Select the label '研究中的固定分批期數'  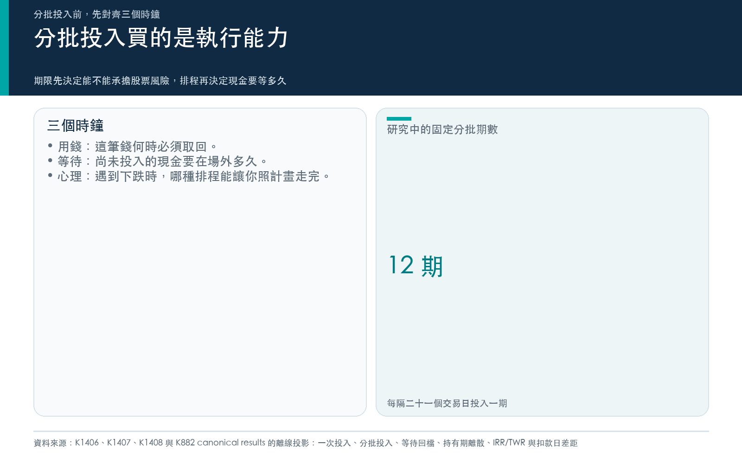click(442, 129)
